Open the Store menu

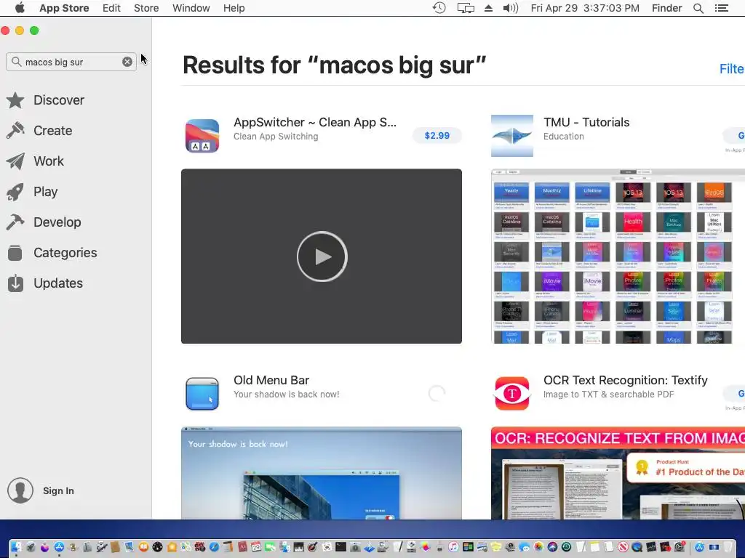(x=146, y=8)
